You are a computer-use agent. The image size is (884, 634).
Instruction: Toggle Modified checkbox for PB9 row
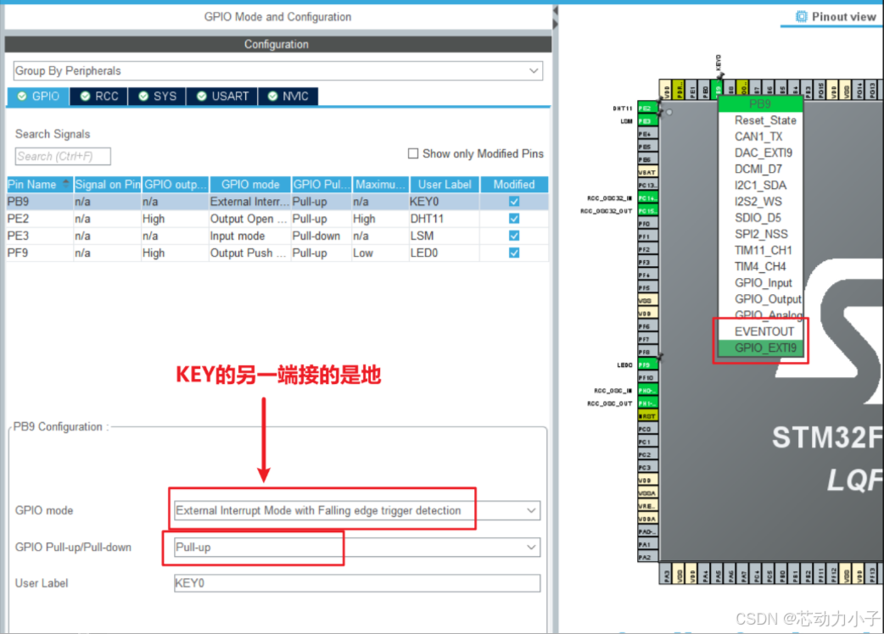pos(514,202)
